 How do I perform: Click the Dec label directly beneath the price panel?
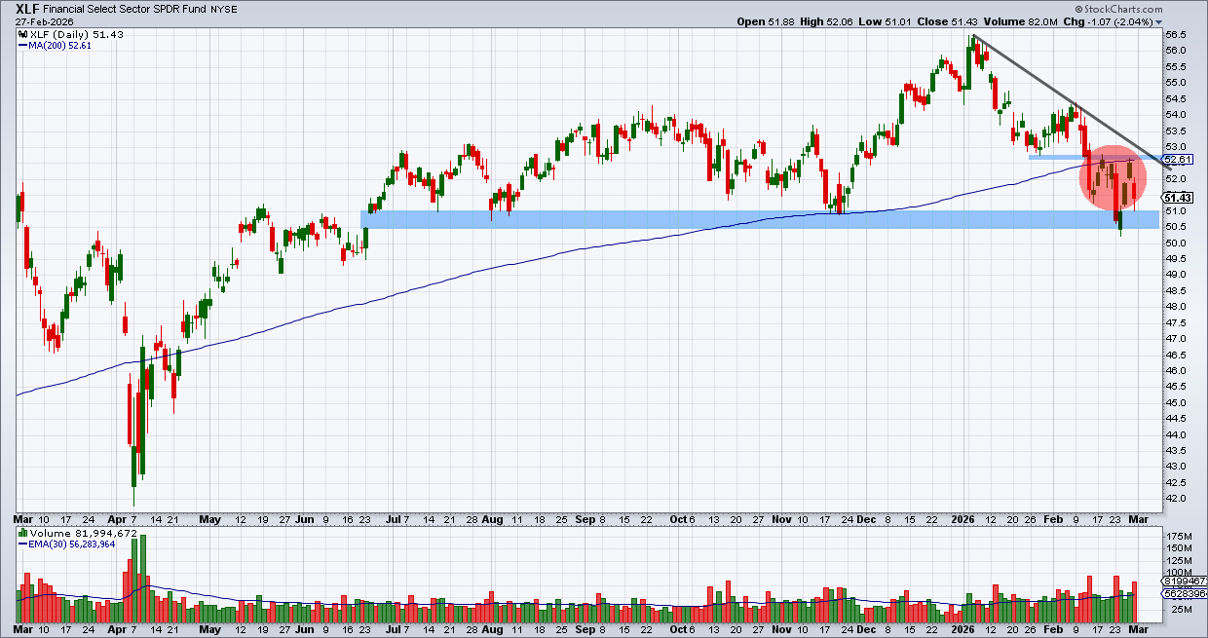click(867, 519)
